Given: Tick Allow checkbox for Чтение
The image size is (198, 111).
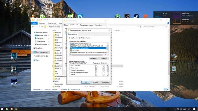Looking at the screenshot, I should click(96, 75).
